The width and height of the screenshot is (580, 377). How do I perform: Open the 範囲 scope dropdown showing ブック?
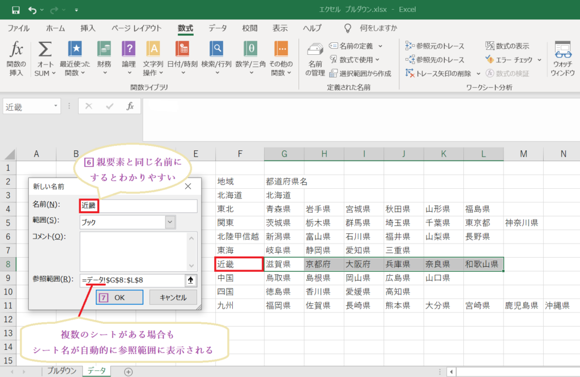tap(169, 222)
